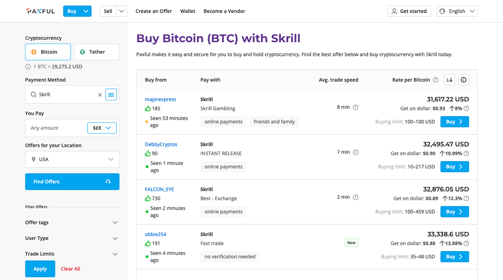Click refresh icon on Find Offers button
Screen dimensions: 503x280
pyautogui.click(x=108, y=182)
